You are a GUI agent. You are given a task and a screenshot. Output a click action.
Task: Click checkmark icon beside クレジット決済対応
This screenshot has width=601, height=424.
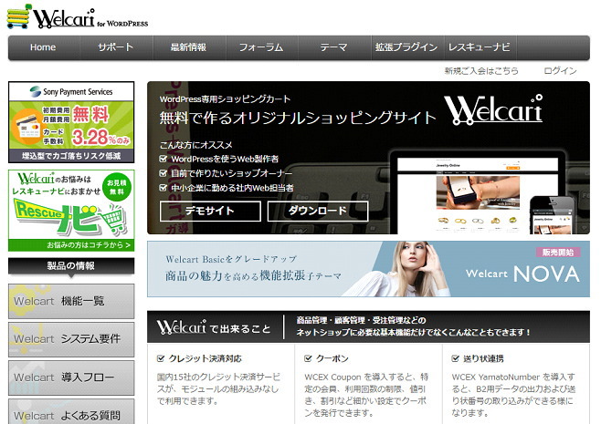(x=161, y=358)
